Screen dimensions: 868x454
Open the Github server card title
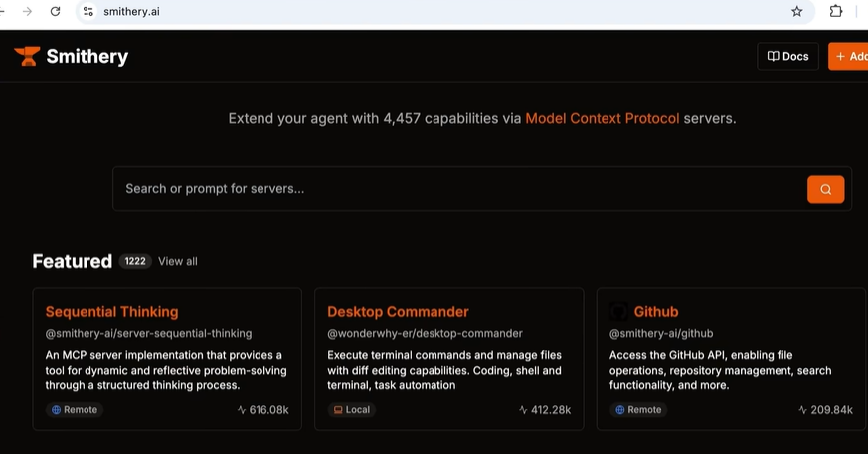656,312
